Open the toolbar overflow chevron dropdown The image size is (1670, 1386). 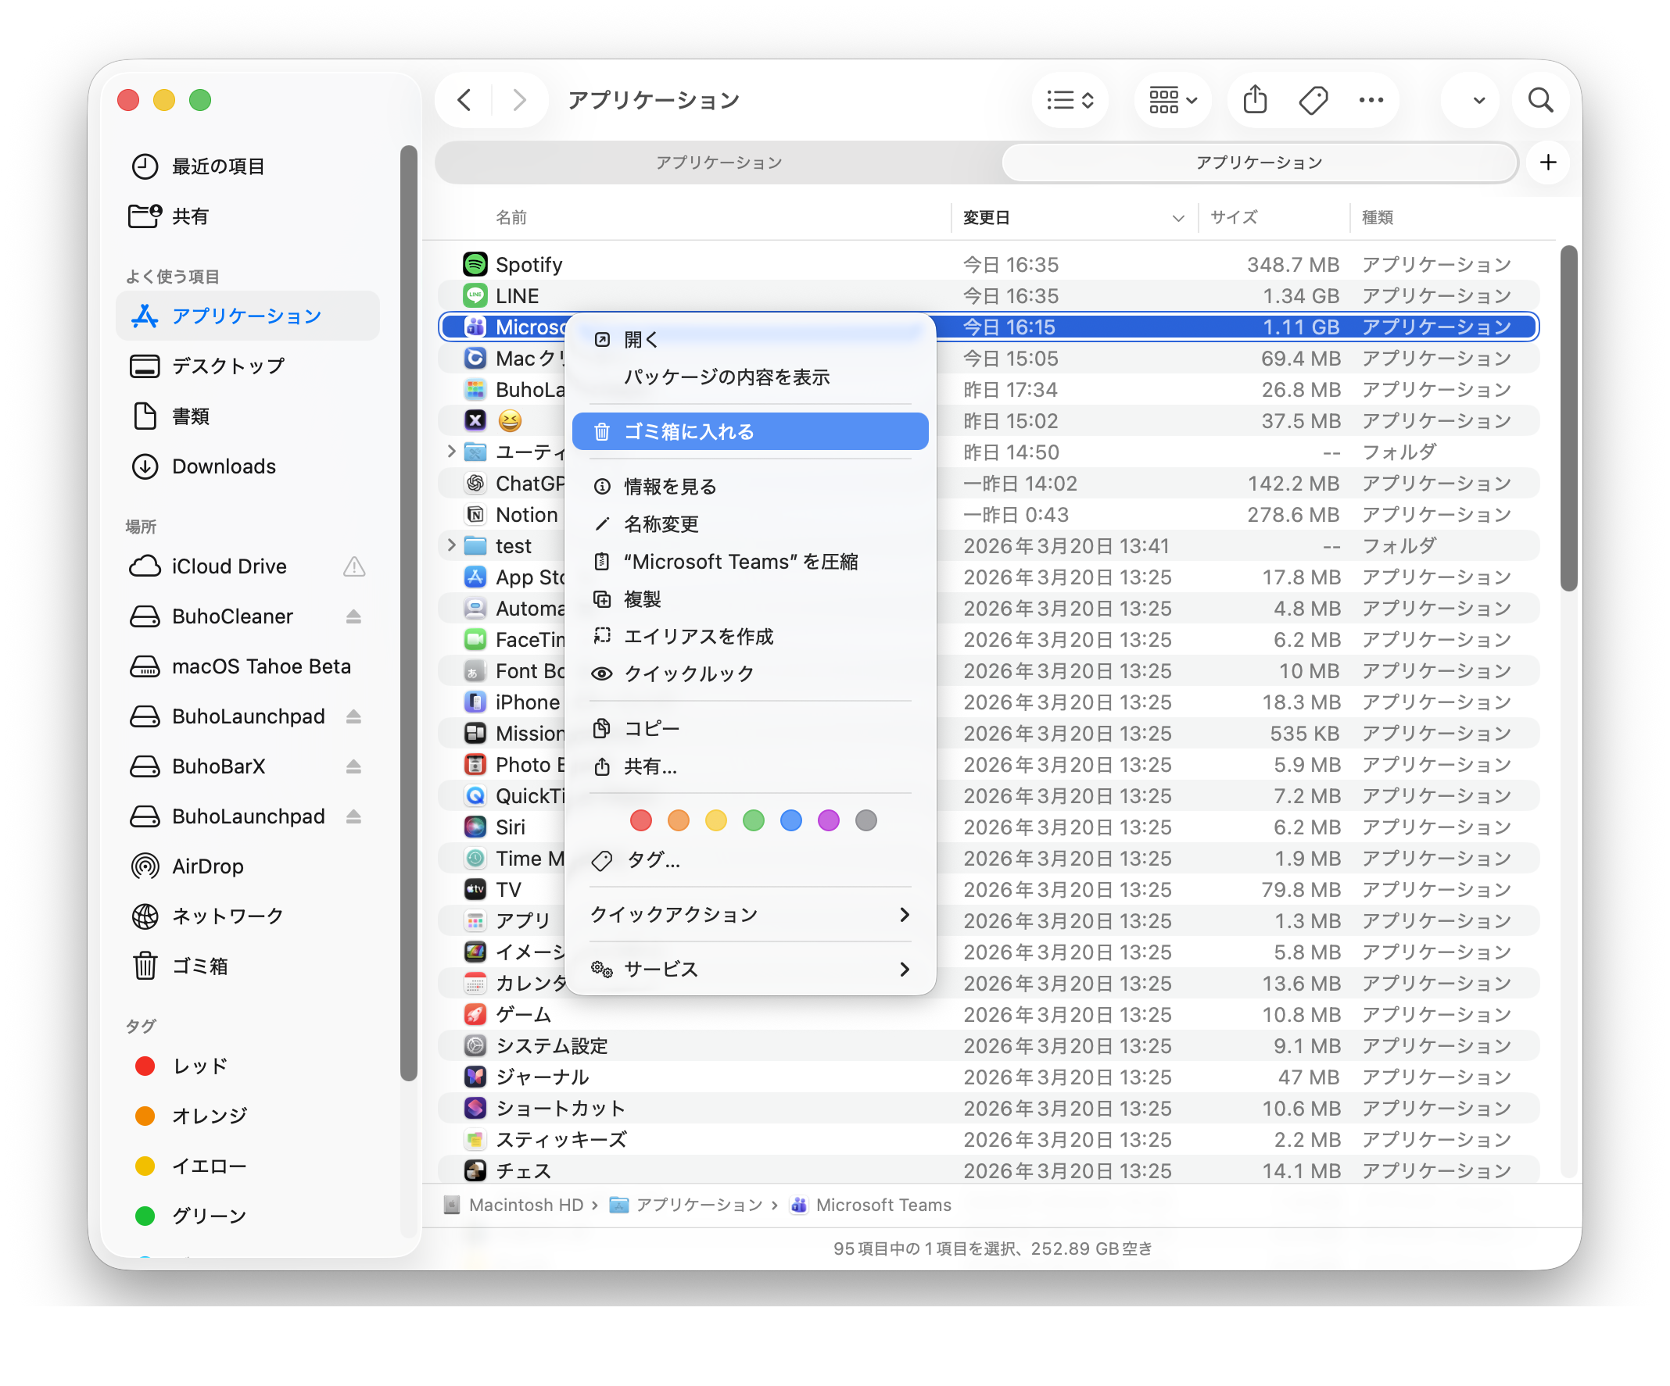[1478, 100]
